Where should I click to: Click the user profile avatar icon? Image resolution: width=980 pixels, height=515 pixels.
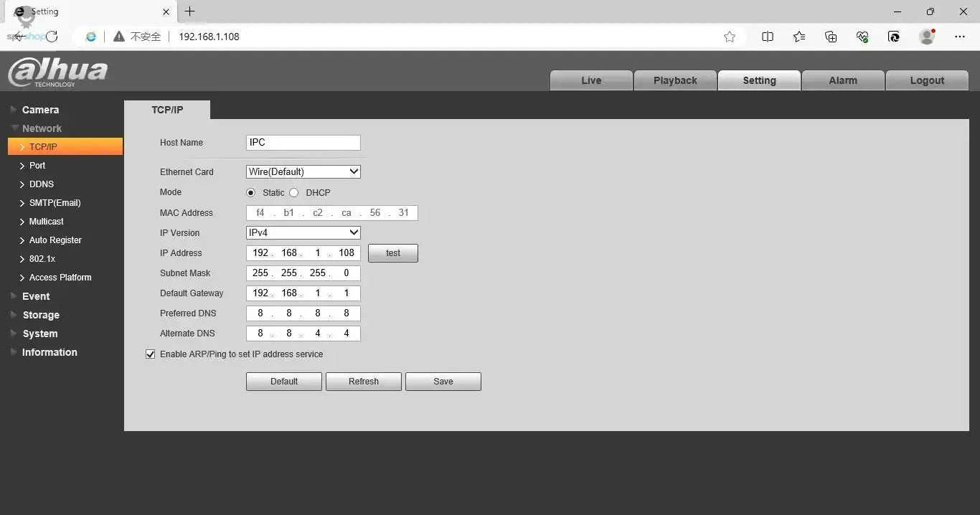927,37
